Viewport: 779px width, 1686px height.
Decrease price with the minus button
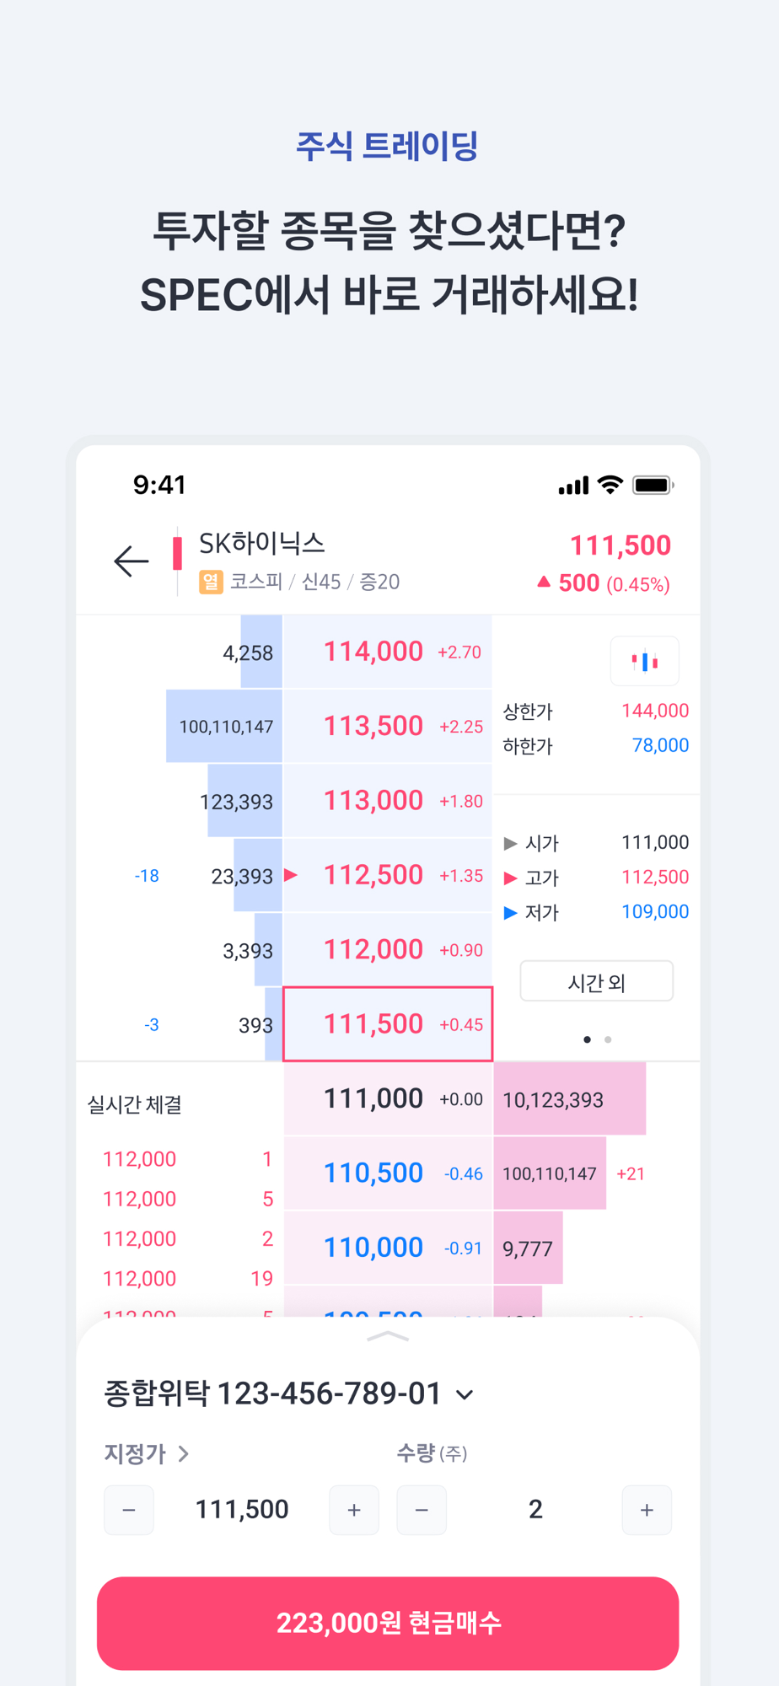[x=129, y=1510]
